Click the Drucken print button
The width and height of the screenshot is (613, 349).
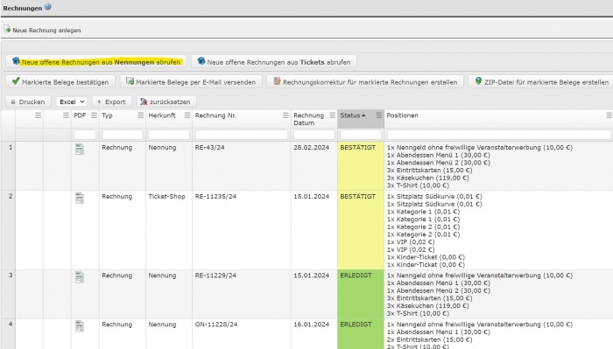(x=28, y=101)
